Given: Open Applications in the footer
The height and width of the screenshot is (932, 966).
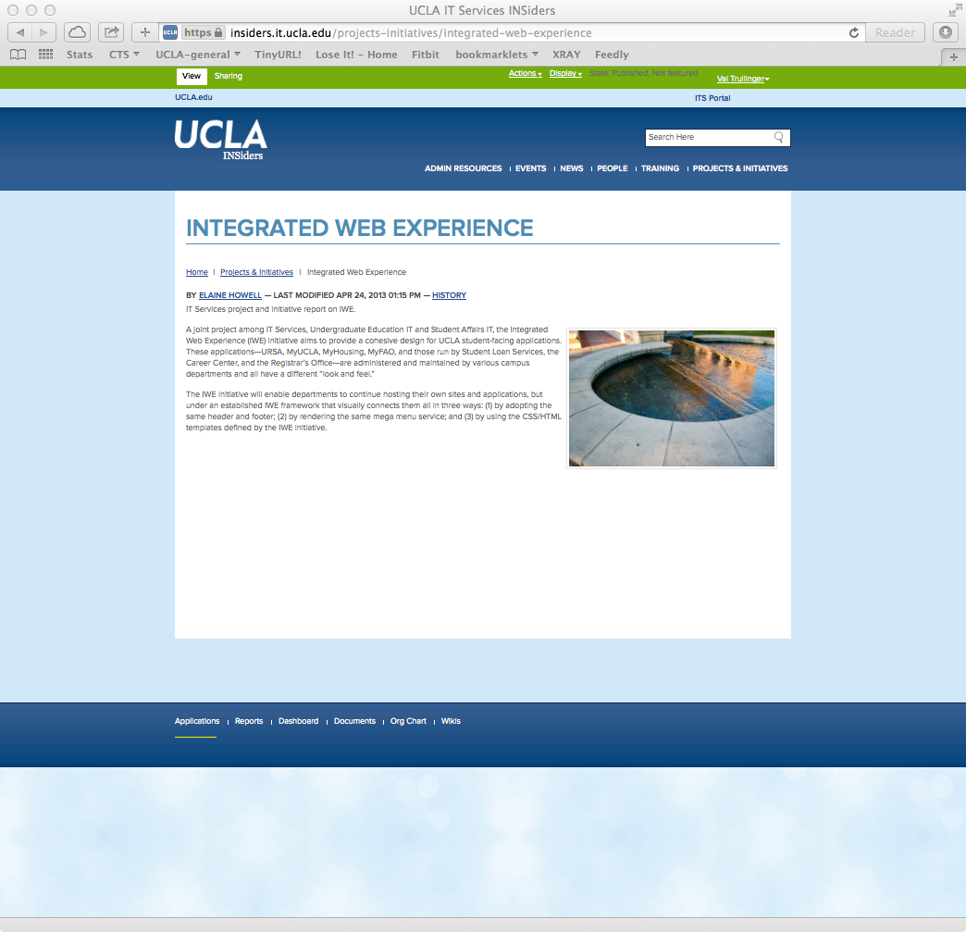Looking at the screenshot, I should click(x=196, y=721).
